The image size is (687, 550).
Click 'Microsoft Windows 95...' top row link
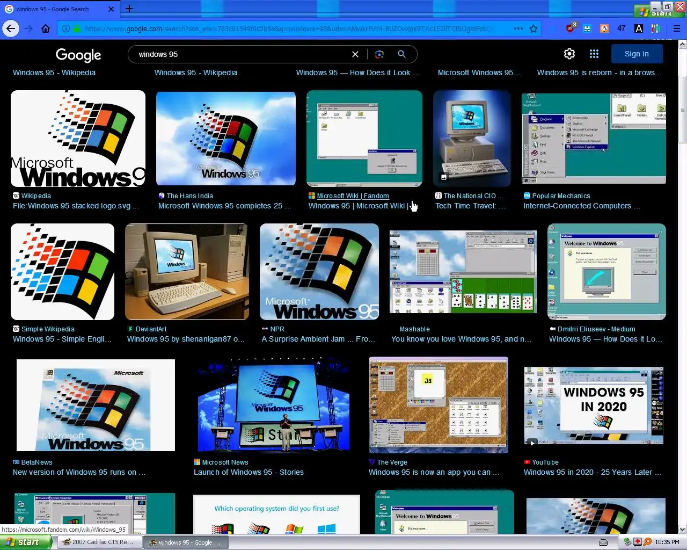click(479, 73)
